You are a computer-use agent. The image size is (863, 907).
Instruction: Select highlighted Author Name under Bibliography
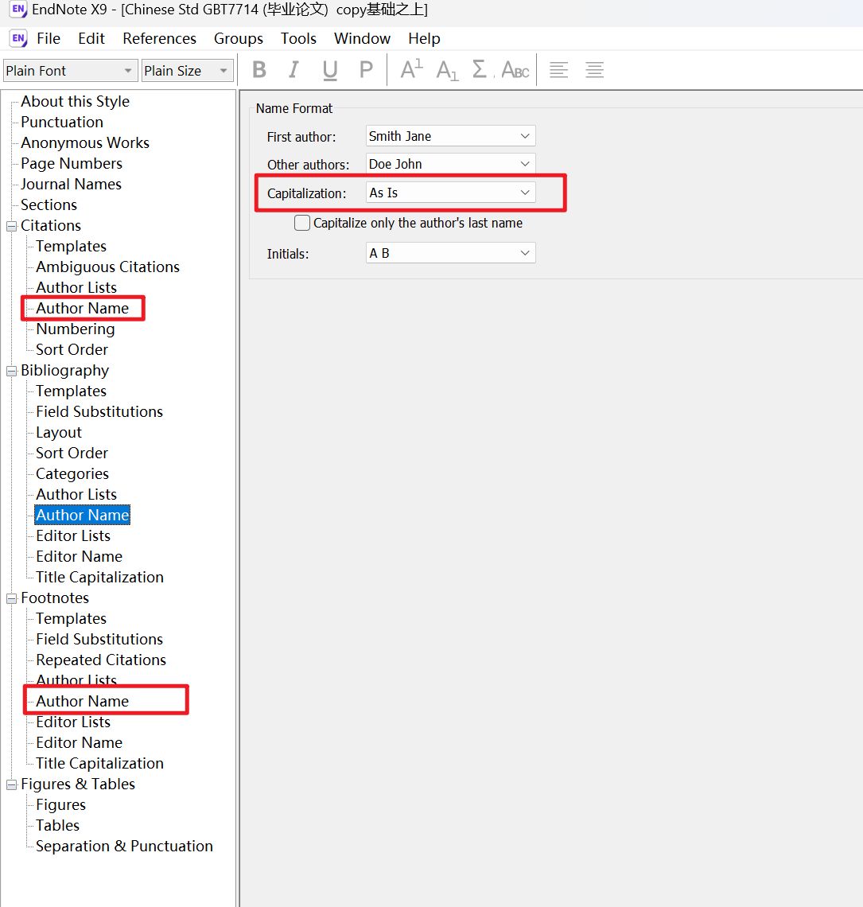coord(82,515)
